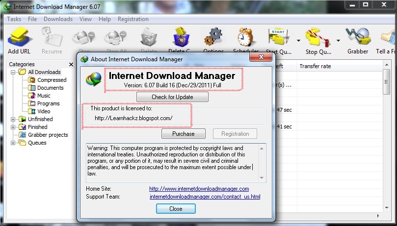Screen dimensions: 397x226
Task: Open the View menu
Action: point(85,19)
